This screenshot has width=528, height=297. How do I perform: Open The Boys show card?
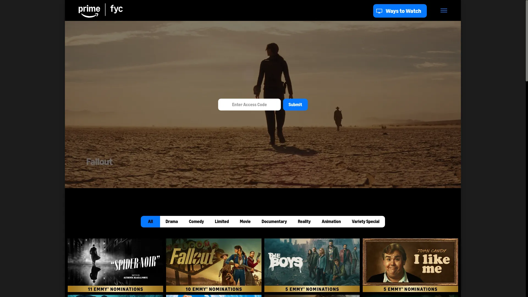pyautogui.click(x=312, y=265)
